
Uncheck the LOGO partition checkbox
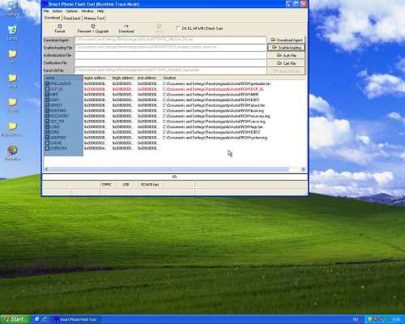47,127
